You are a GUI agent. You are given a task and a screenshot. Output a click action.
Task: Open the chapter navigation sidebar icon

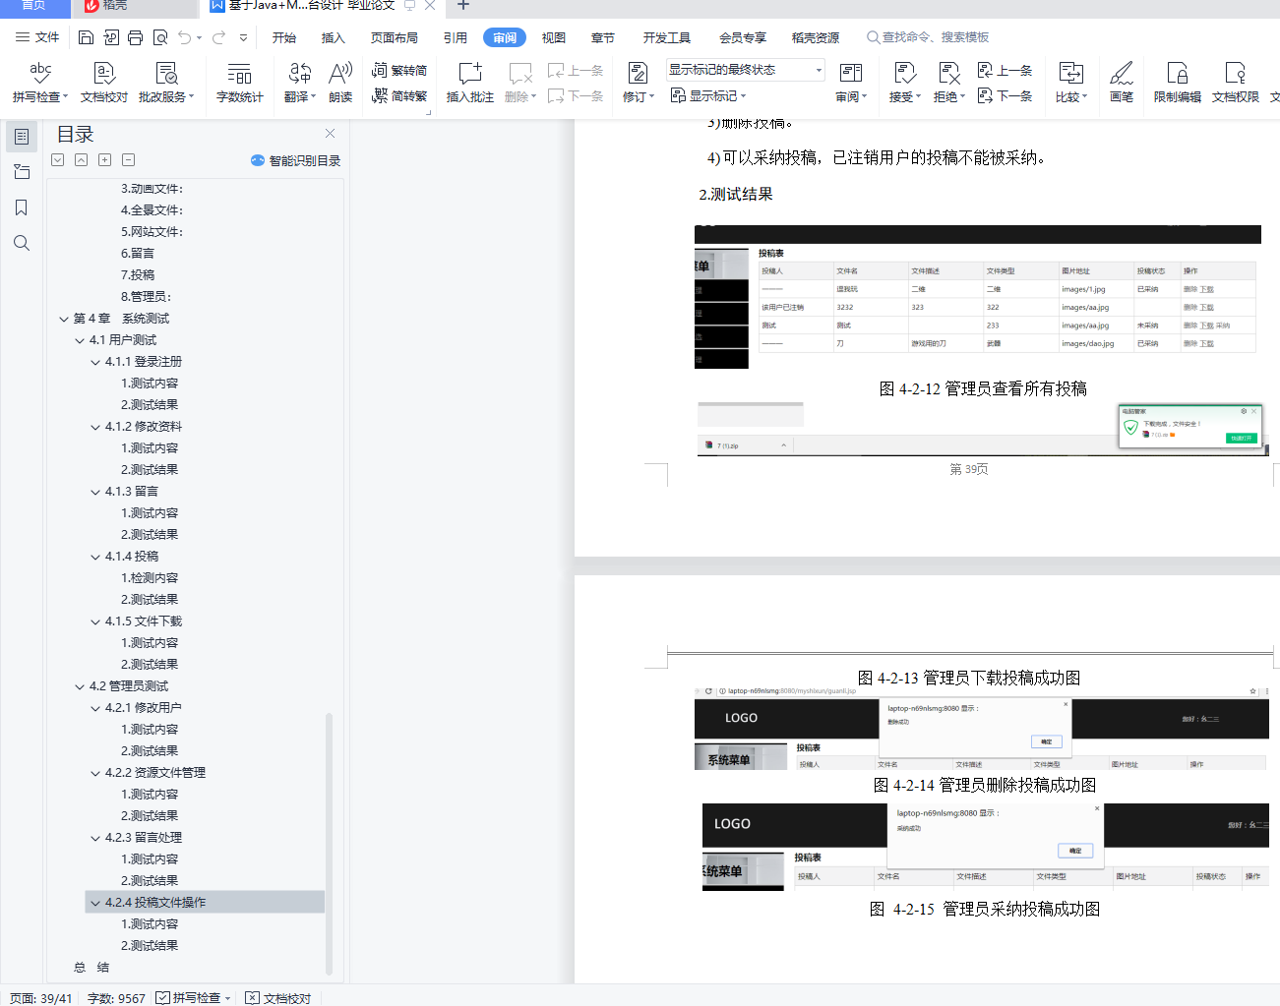point(22,172)
